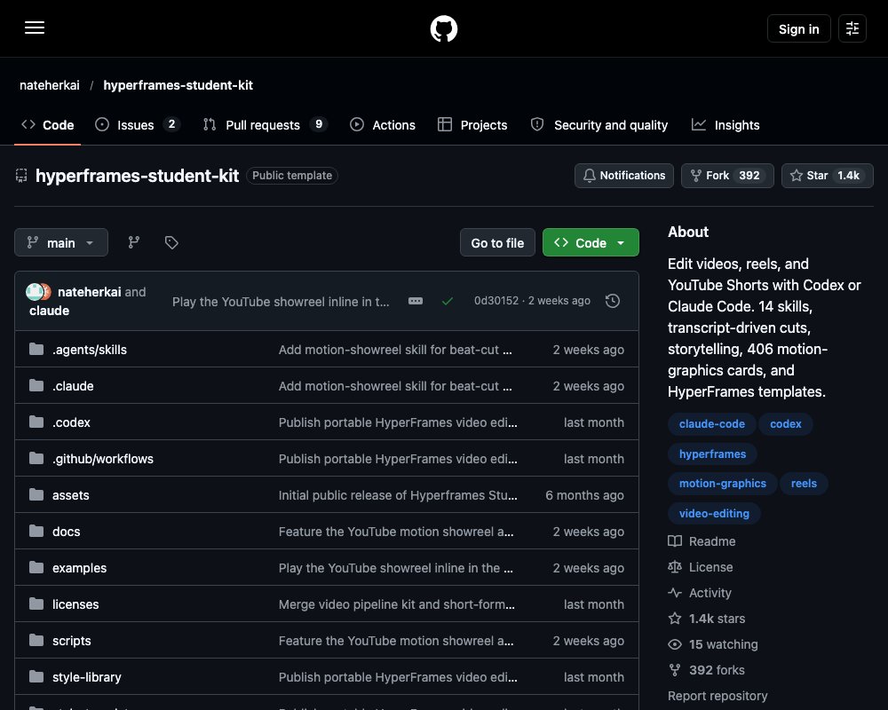The width and height of the screenshot is (888, 710).
Task: Open the Insights tab
Action: (725, 124)
